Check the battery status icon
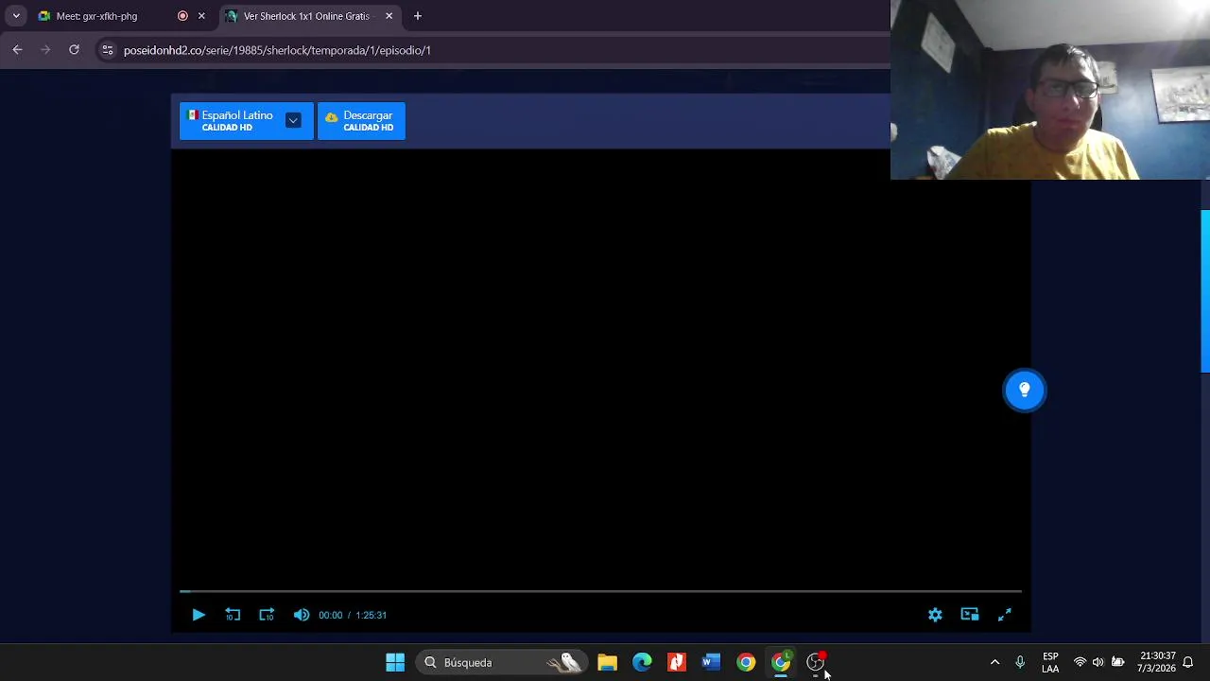 coord(1117,662)
